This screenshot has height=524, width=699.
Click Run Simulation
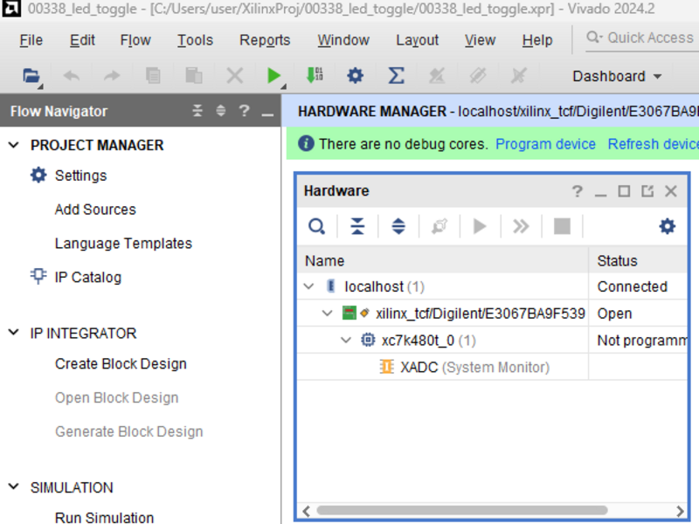(x=104, y=517)
